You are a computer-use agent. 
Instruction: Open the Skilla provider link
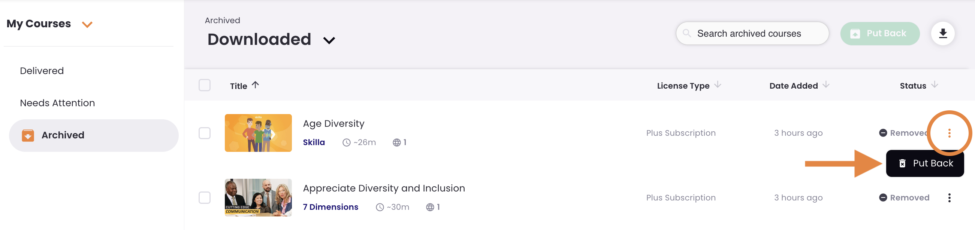[x=313, y=142]
